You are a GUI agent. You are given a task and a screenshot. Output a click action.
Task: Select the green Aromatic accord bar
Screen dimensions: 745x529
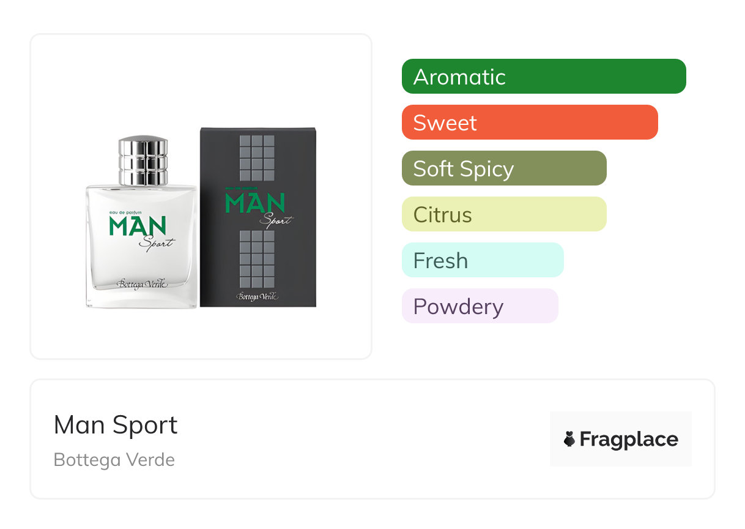[544, 77]
